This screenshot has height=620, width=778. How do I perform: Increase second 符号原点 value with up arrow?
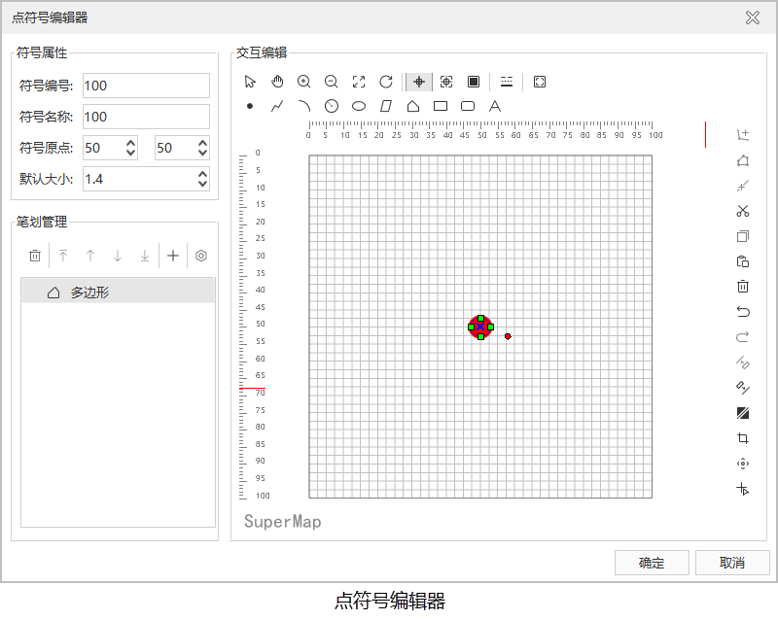coord(202,143)
